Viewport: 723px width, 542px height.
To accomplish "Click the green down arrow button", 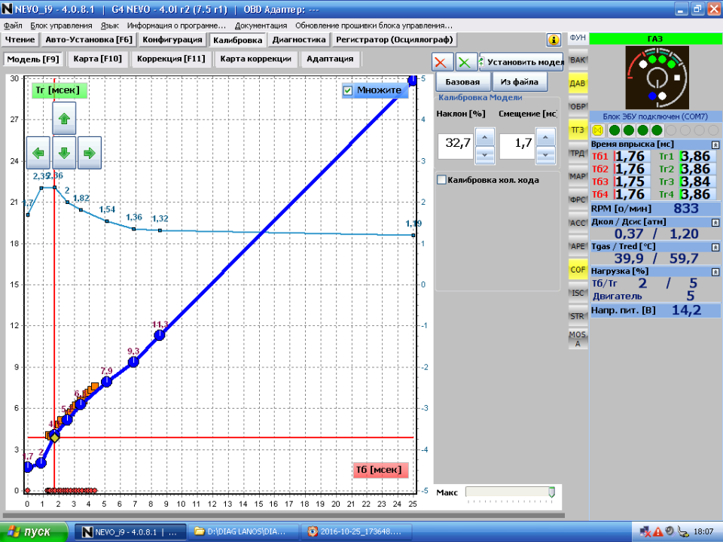I will pyautogui.click(x=64, y=153).
